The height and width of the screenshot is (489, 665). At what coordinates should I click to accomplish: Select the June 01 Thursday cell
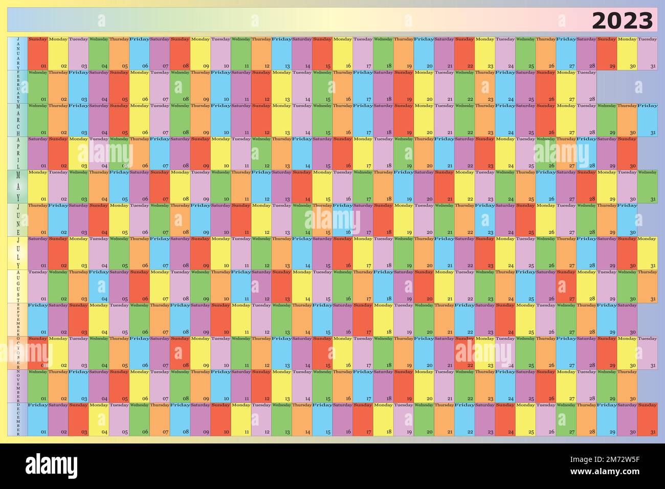pos(38,219)
